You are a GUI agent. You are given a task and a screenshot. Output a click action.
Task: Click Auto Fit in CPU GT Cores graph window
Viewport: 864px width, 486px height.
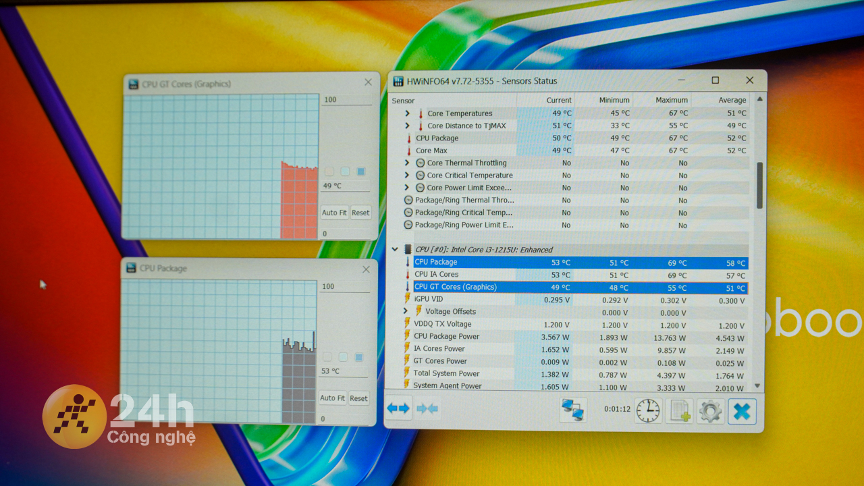[334, 213]
